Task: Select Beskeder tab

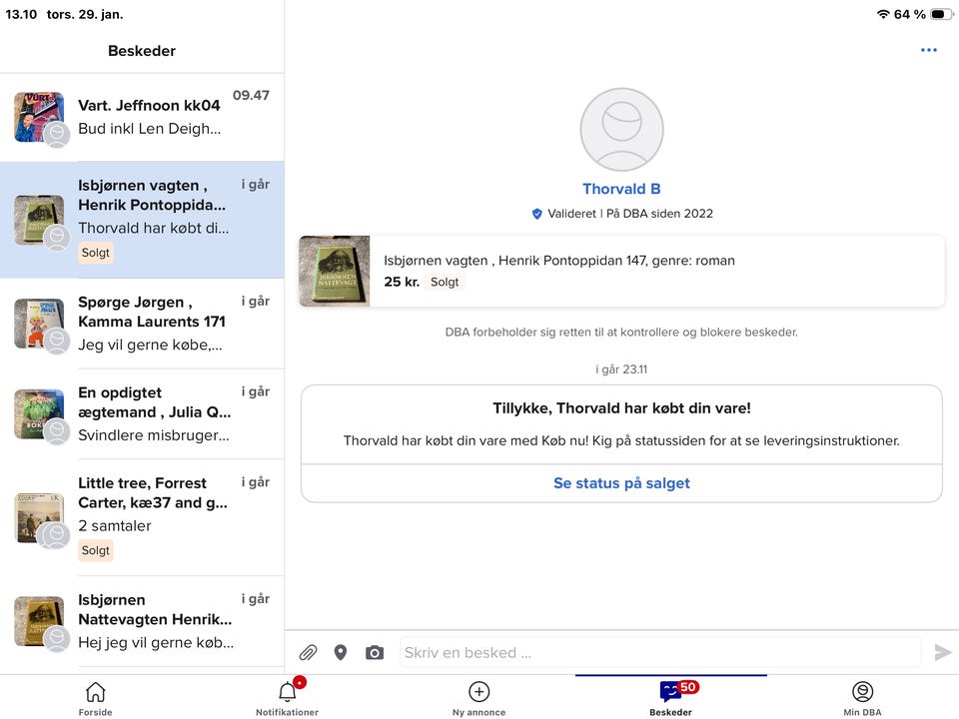Action: [x=671, y=699]
